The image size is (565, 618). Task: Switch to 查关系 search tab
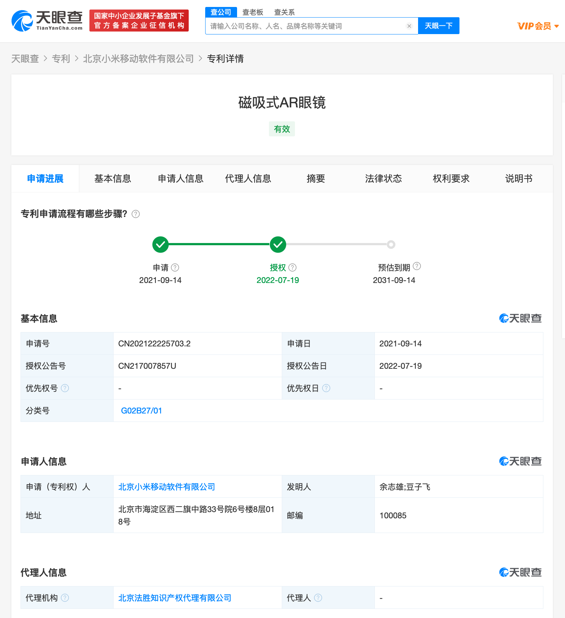click(x=284, y=12)
